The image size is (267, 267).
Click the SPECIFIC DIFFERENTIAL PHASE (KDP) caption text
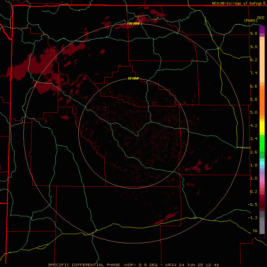(92, 265)
